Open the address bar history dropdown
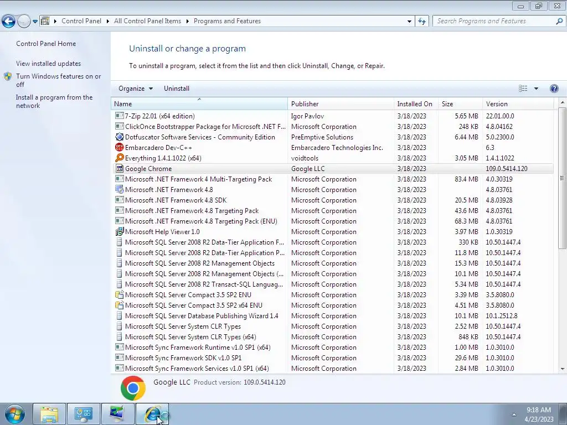This screenshot has width=567, height=425. pyautogui.click(x=409, y=22)
